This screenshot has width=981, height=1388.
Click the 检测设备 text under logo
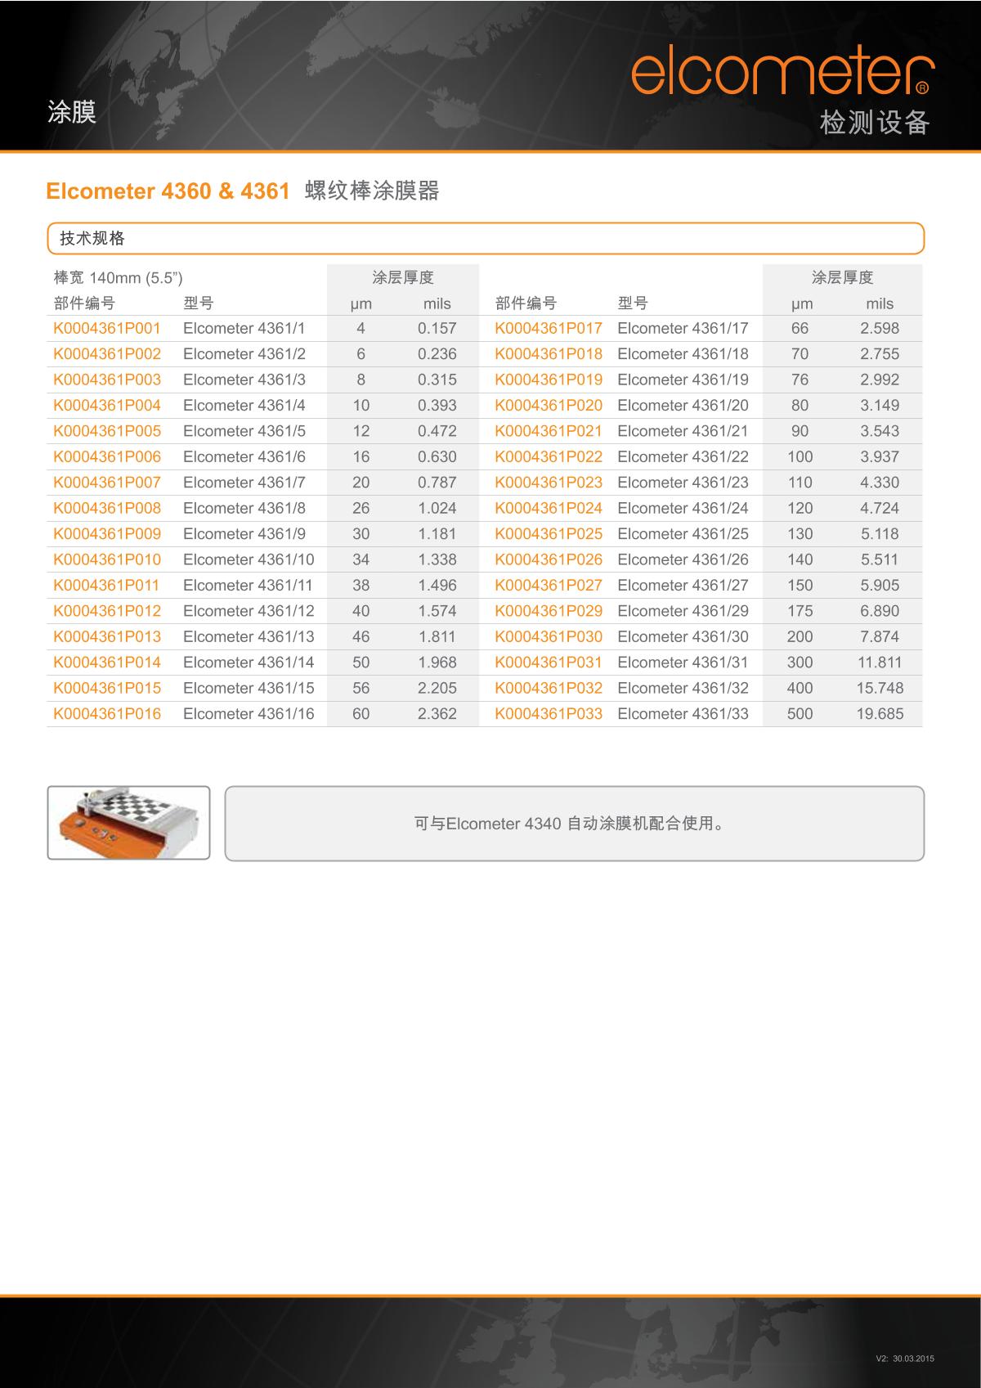(x=874, y=123)
